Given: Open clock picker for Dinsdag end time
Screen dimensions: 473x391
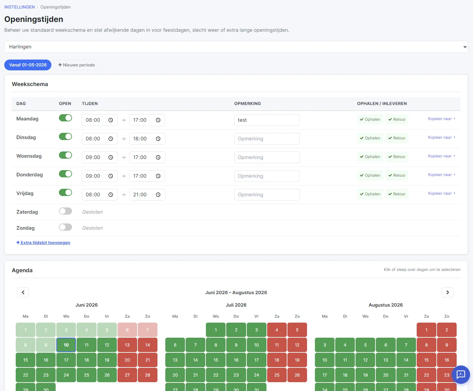Looking at the screenshot, I should tap(158, 139).
